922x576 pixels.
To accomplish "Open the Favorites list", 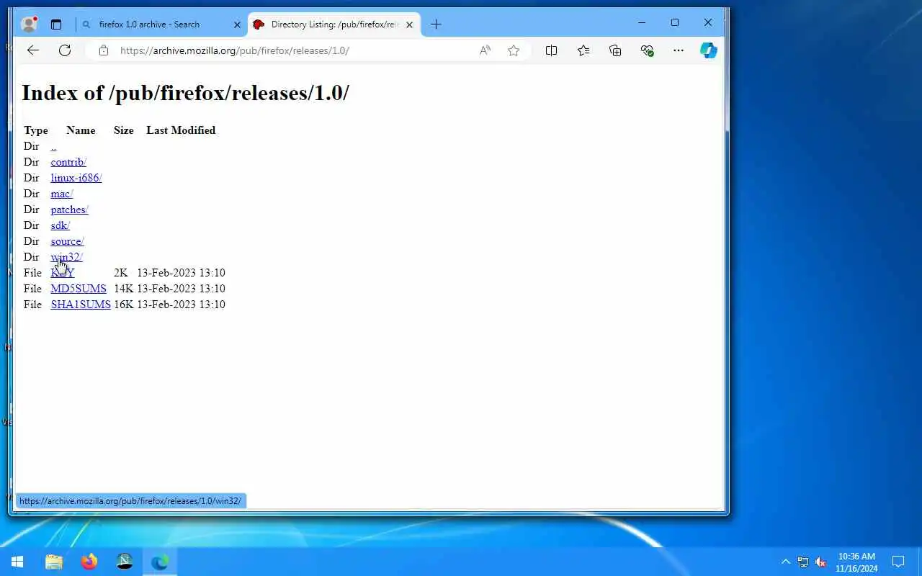I will (x=583, y=50).
